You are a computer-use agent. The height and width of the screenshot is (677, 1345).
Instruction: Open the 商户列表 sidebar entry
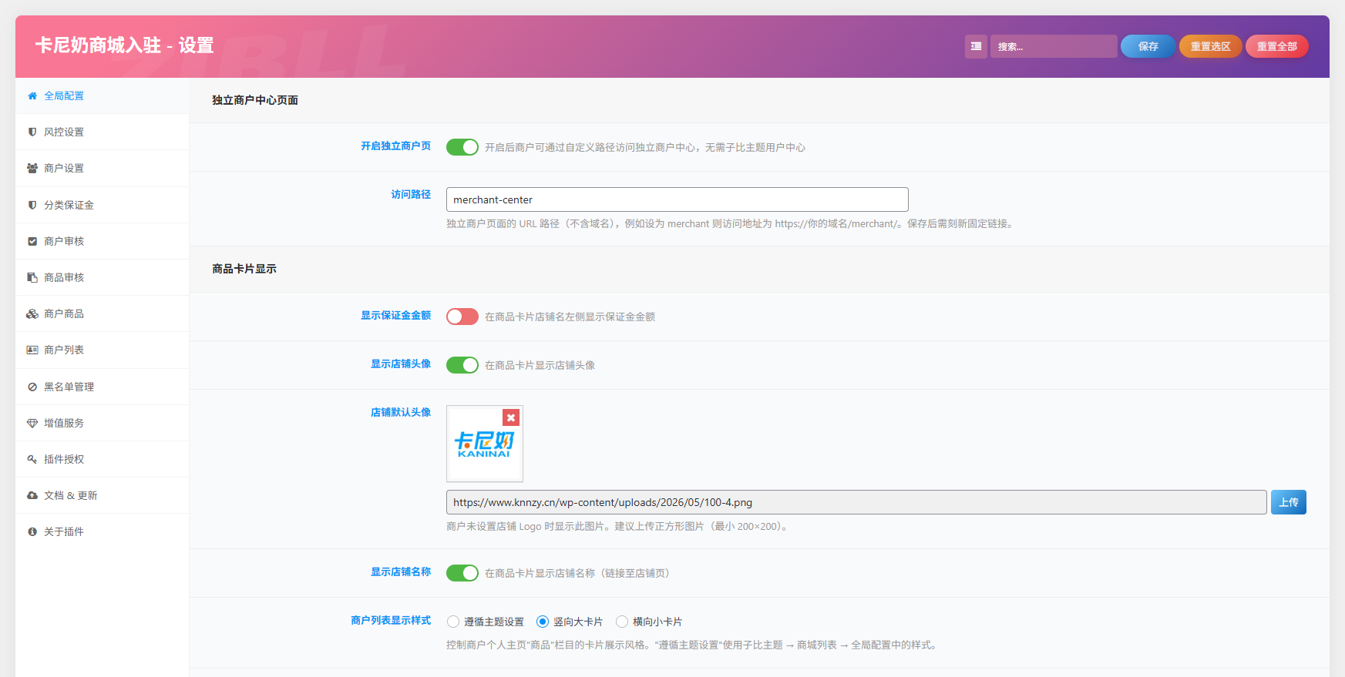[102, 350]
